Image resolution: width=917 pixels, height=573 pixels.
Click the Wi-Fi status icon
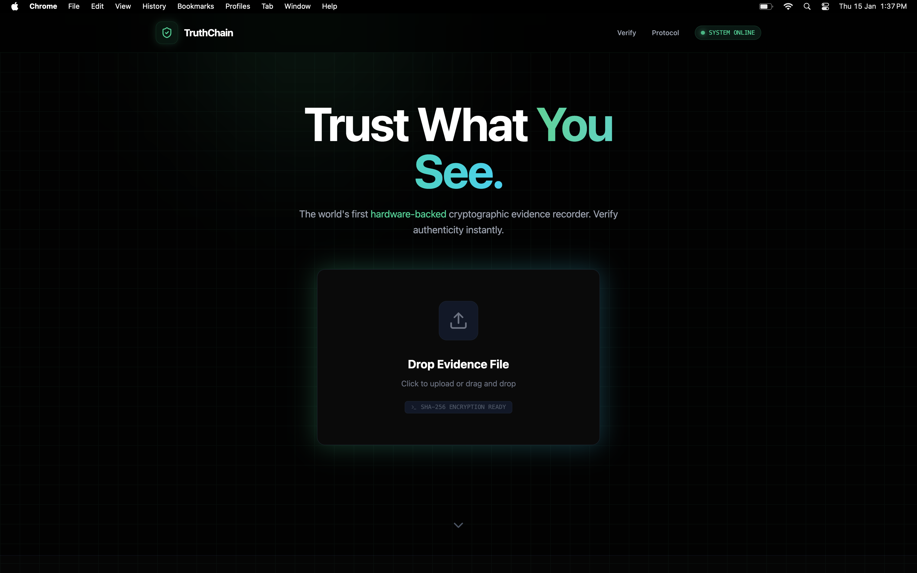coord(788,7)
